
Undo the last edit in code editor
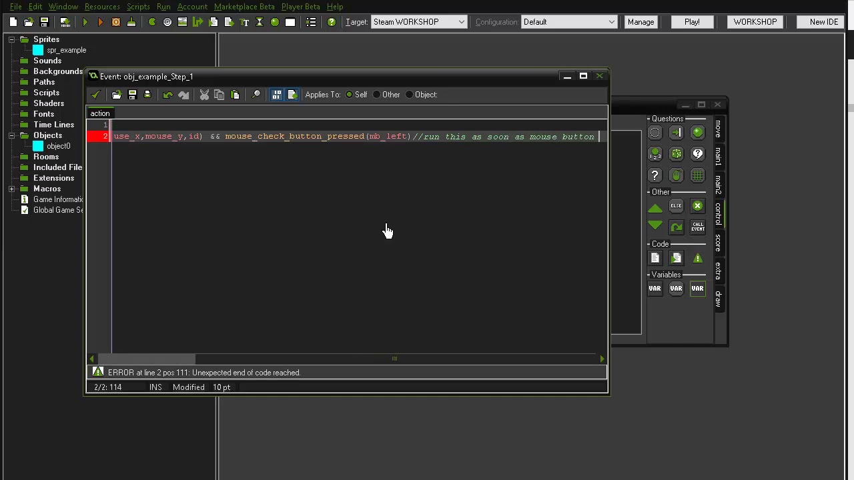[168, 95]
